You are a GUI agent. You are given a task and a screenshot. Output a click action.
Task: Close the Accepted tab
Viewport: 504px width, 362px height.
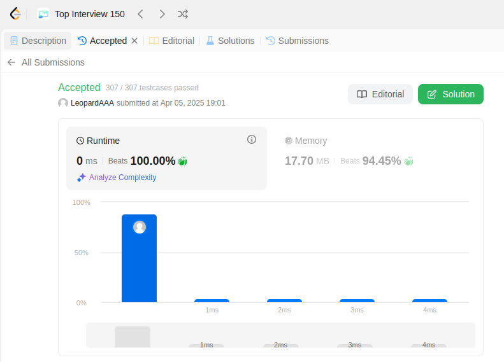coord(134,41)
